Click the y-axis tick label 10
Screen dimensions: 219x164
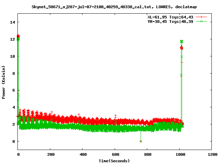click(x=12, y=56)
